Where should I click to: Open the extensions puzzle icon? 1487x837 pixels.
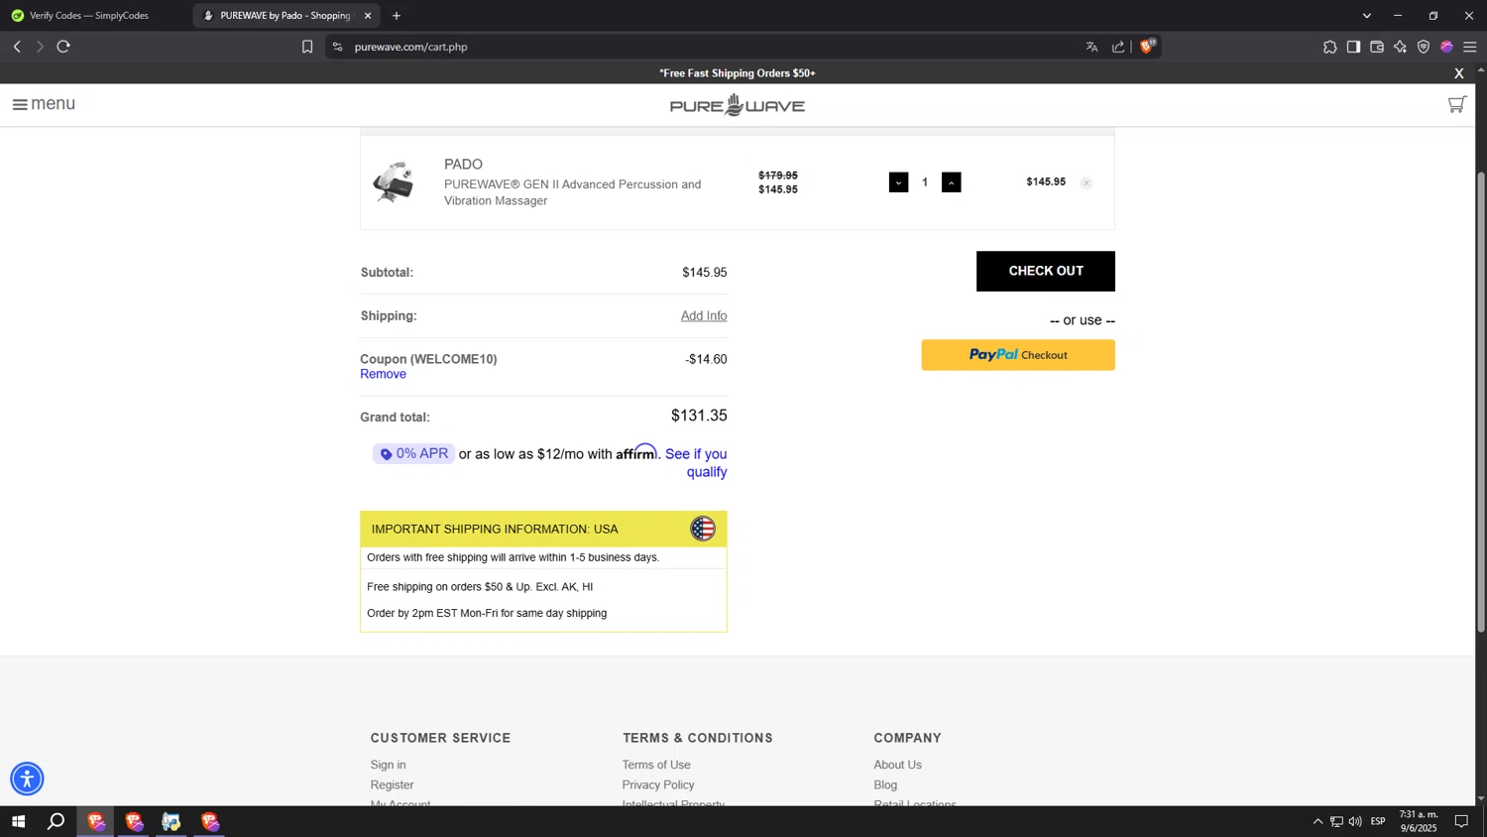[x=1329, y=47]
